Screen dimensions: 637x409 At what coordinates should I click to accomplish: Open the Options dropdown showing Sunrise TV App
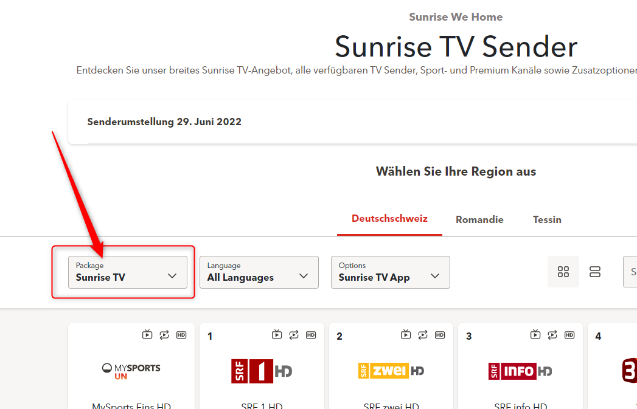click(x=390, y=272)
